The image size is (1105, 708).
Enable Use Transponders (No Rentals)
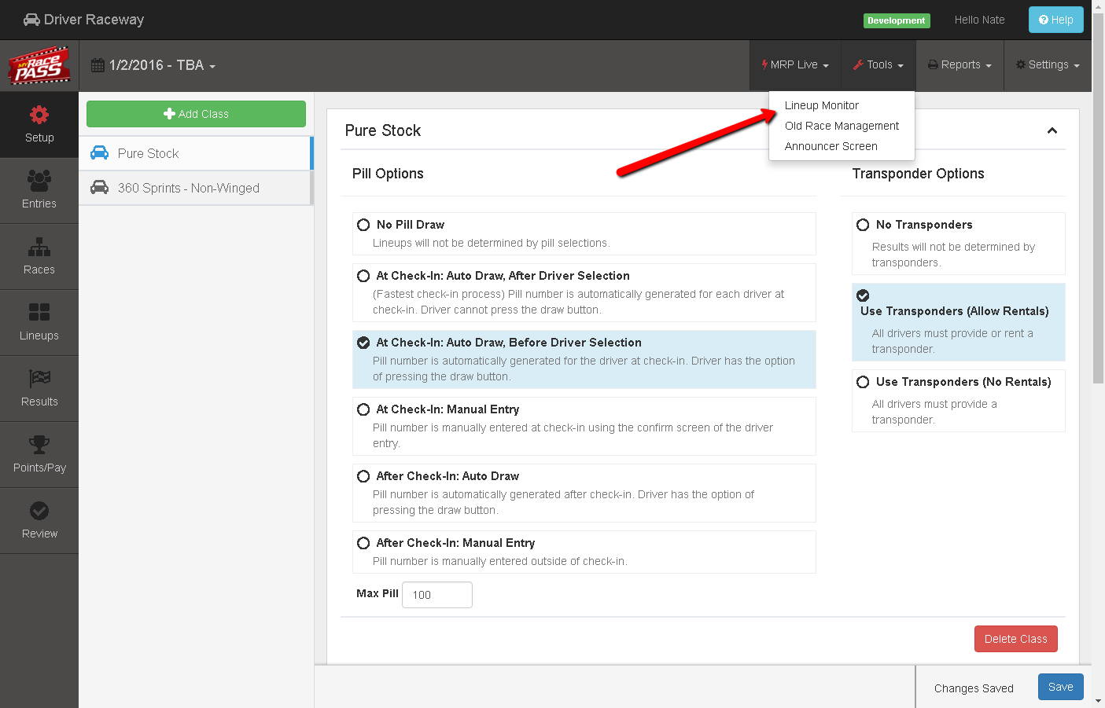(862, 382)
